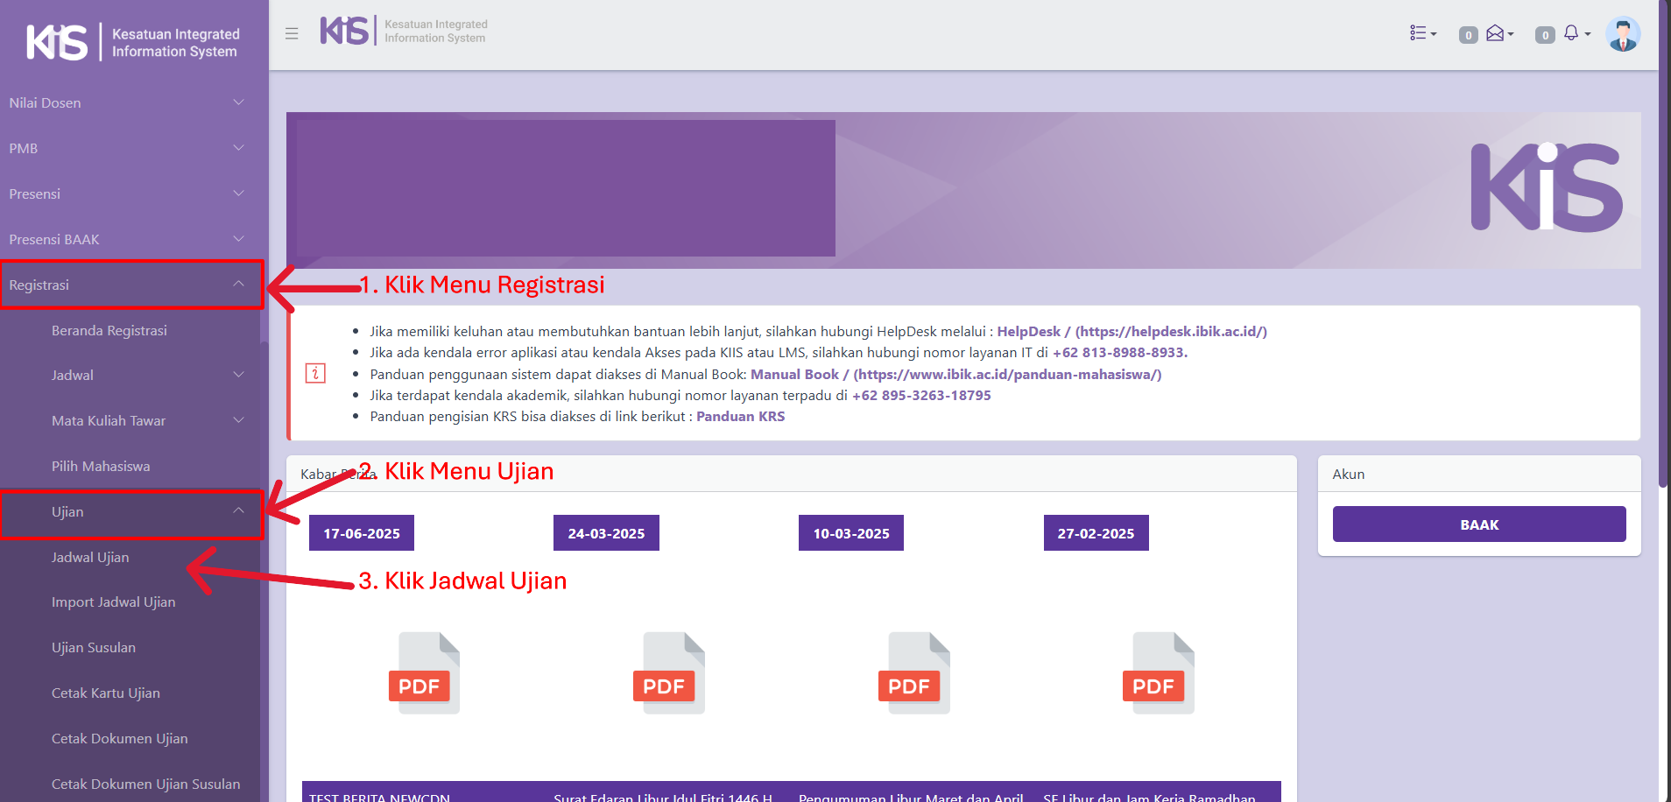
Task: Open the PDF icon dated 17-06-2025
Action: click(x=425, y=672)
